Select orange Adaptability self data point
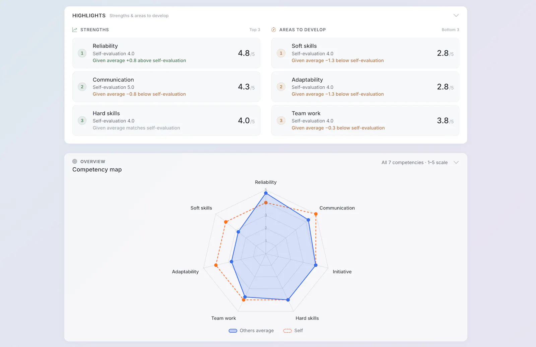The width and height of the screenshot is (536, 347). point(216,265)
